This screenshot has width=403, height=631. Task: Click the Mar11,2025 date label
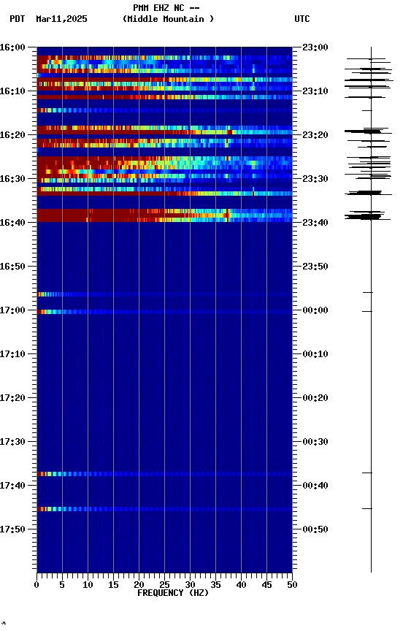[61, 19]
